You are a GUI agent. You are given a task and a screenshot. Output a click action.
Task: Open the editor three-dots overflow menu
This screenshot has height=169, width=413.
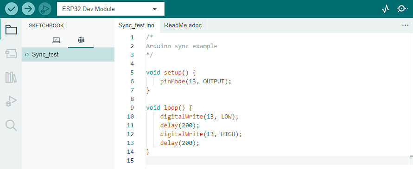(405, 25)
